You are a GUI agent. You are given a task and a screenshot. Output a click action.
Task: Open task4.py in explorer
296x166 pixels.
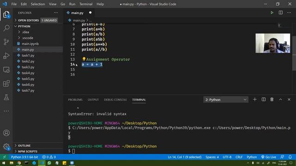(x=28, y=73)
